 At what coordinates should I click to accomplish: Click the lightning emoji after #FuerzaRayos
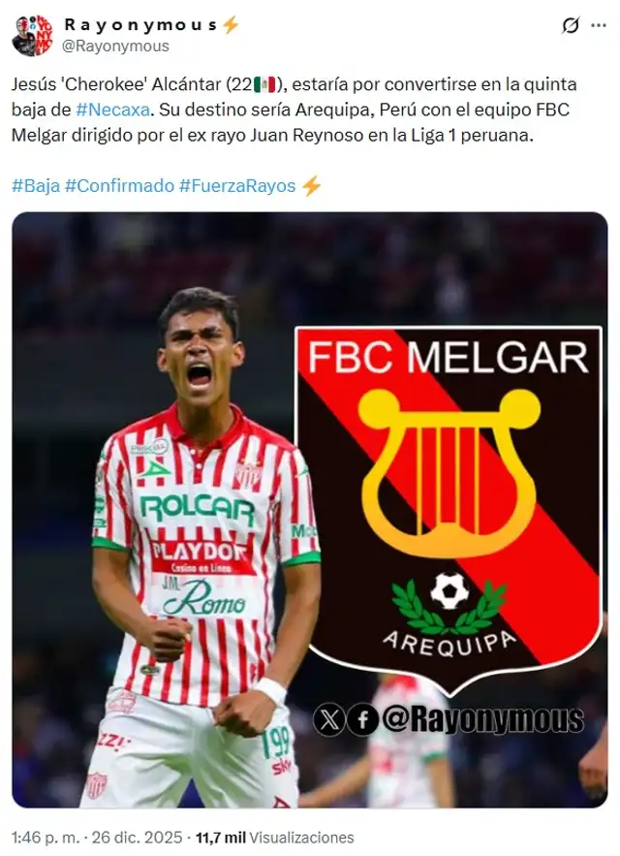(311, 185)
